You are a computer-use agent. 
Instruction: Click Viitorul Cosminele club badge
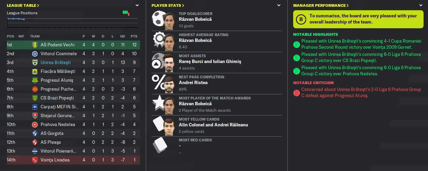pyautogui.click(x=35, y=53)
